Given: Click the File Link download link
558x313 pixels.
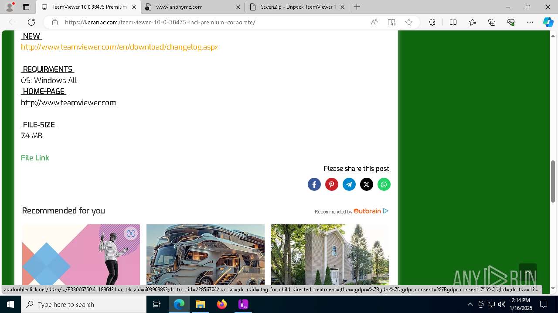Looking at the screenshot, I should [x=35, y=158].
